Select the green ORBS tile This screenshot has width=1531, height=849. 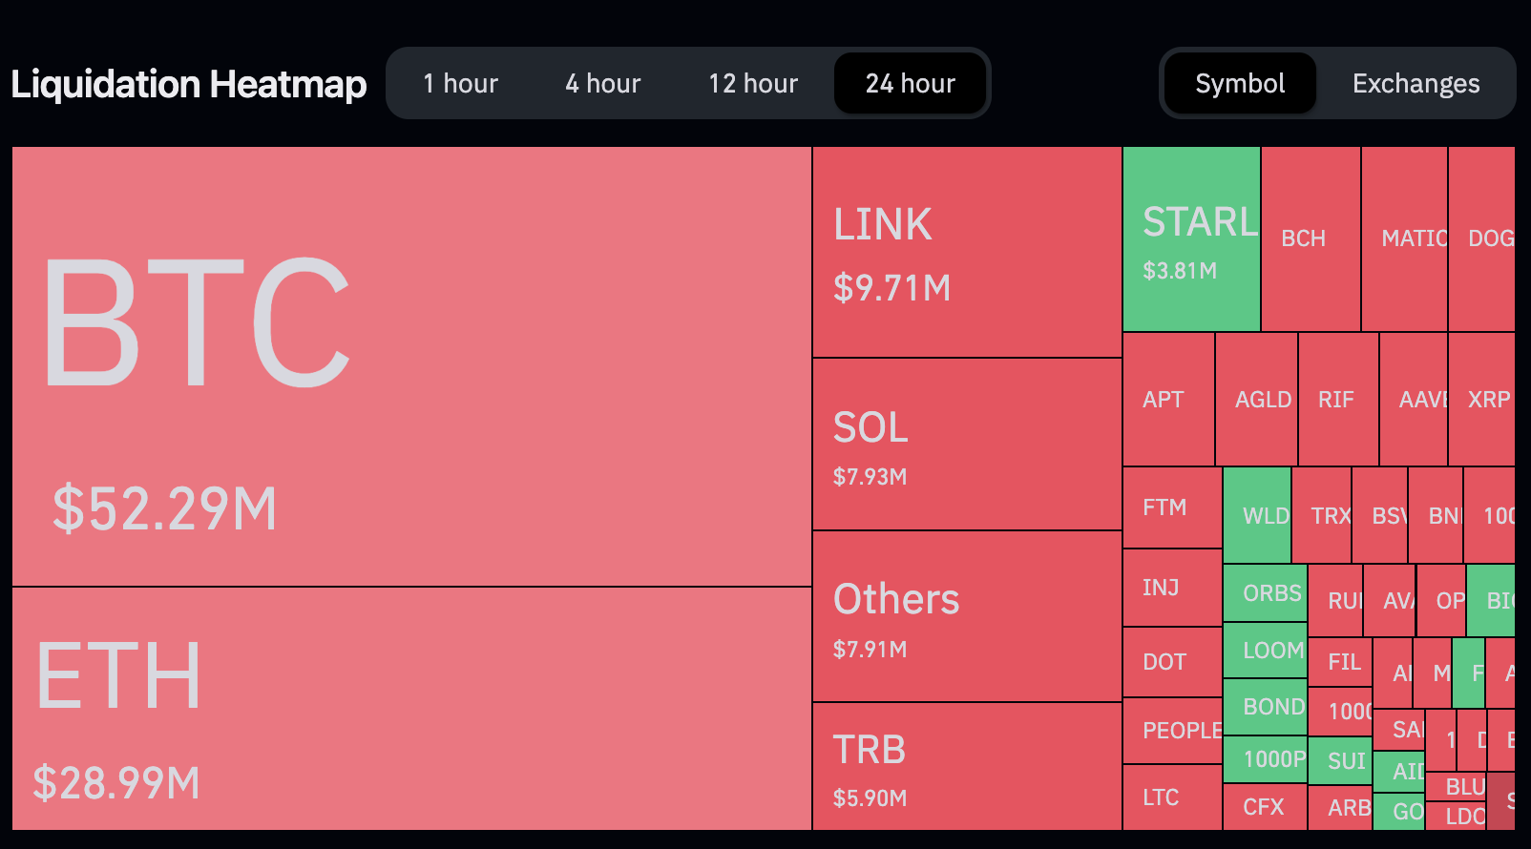pos(1266,591)
